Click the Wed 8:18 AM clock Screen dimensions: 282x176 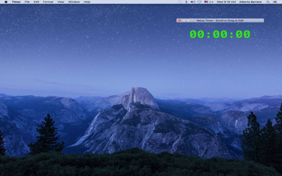(226, 2)
